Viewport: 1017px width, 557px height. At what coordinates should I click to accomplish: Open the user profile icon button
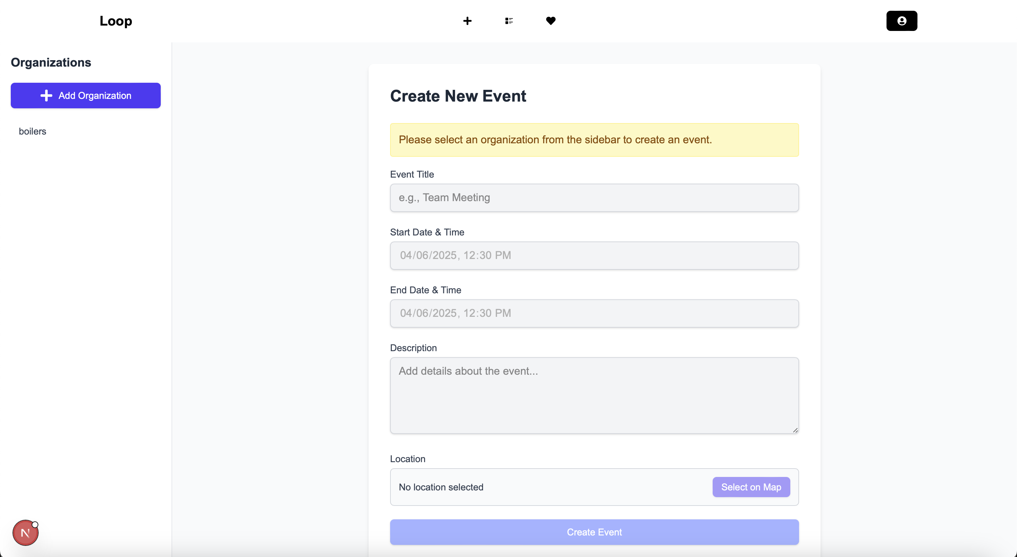click(x=901, y=21)
